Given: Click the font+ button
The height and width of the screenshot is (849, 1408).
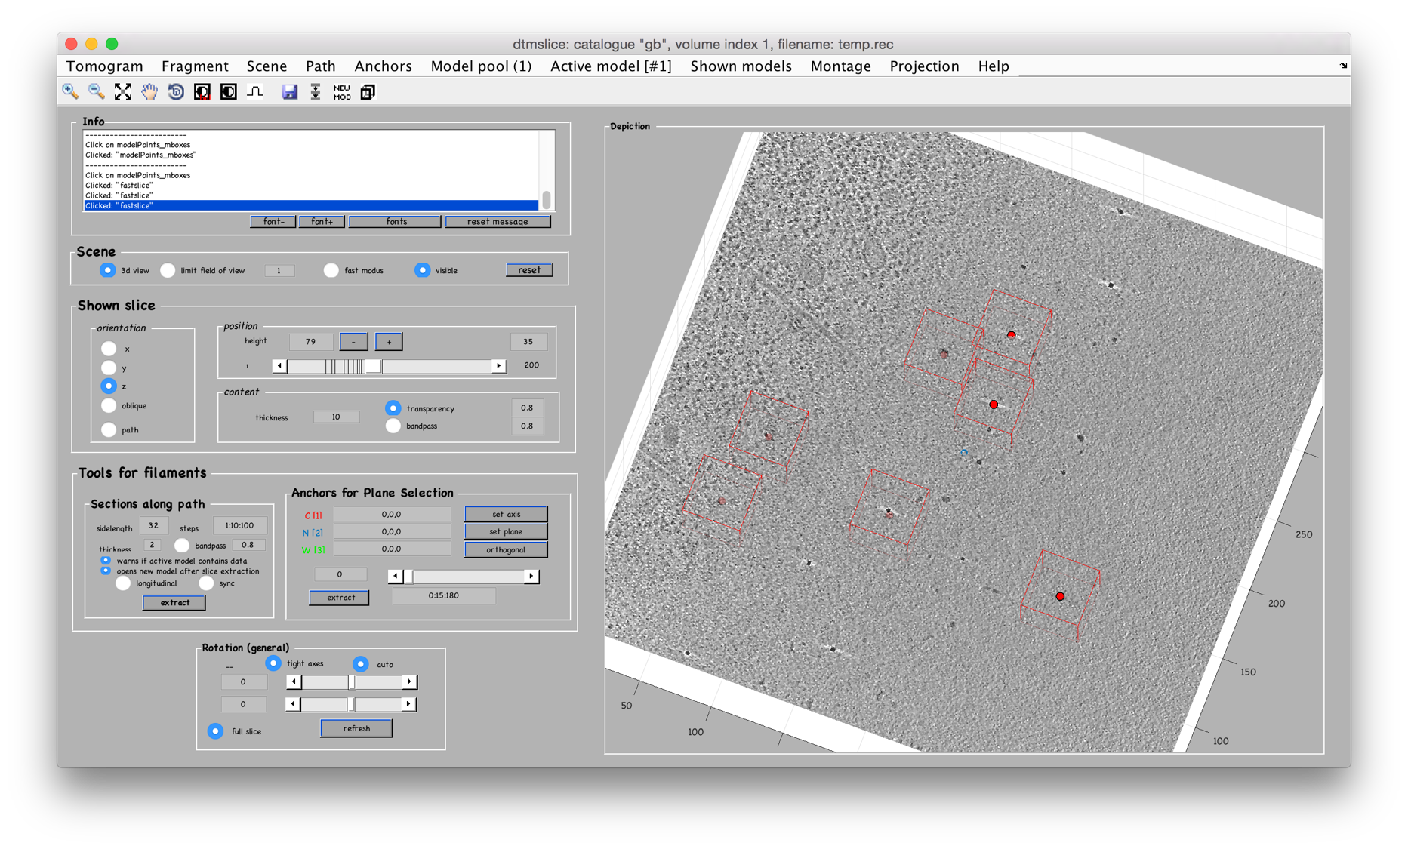Looking at the screenshot, I should pos(322,222).
